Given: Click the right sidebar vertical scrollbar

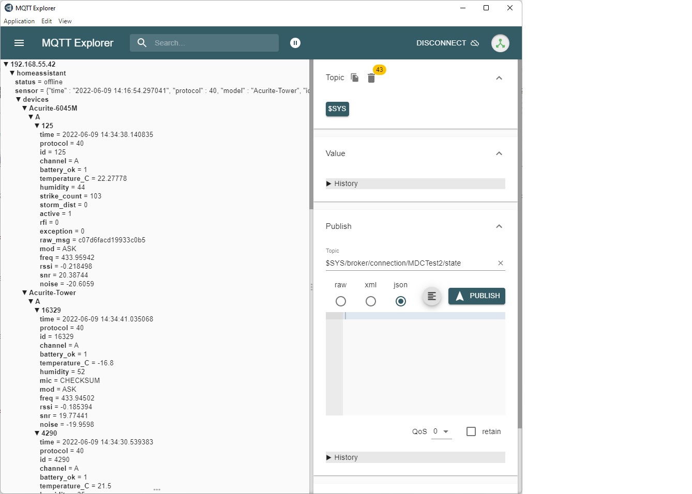Looking at the screenshot, I should pos(520,244).
